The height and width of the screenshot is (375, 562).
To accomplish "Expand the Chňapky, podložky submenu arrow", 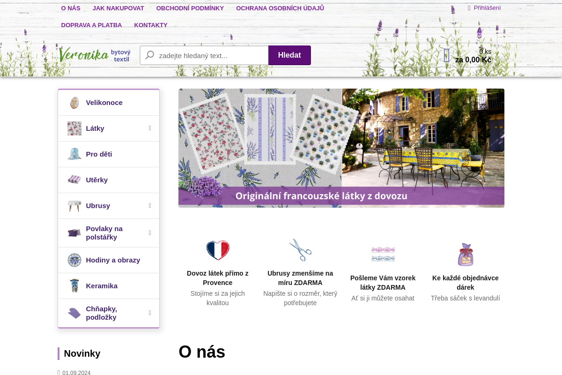I will click(150, 313).
